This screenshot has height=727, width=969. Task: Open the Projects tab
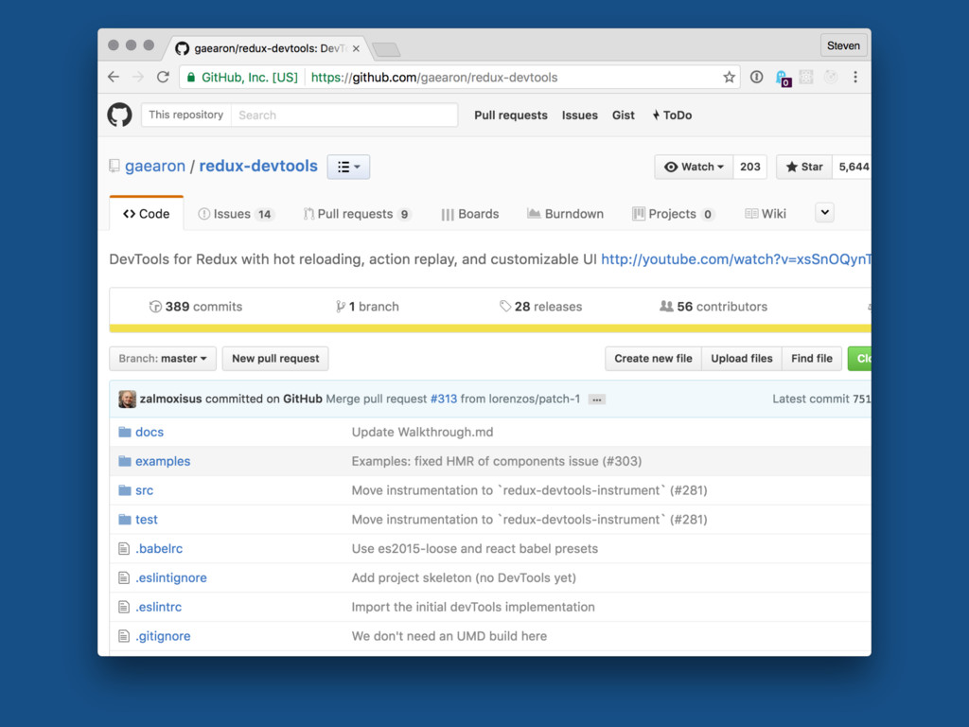[x=673, y=214]
